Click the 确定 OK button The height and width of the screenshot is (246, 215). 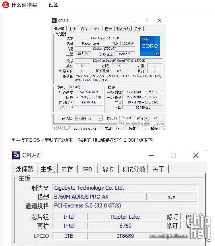point(154,128)
